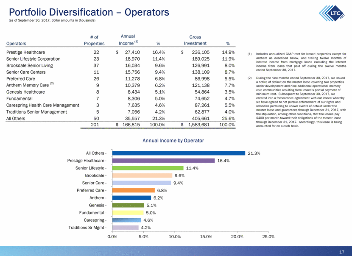Select the slide title "Portfolio Diversification – Operators"
This screenshot has width=352, height=256.
[89, 12]
